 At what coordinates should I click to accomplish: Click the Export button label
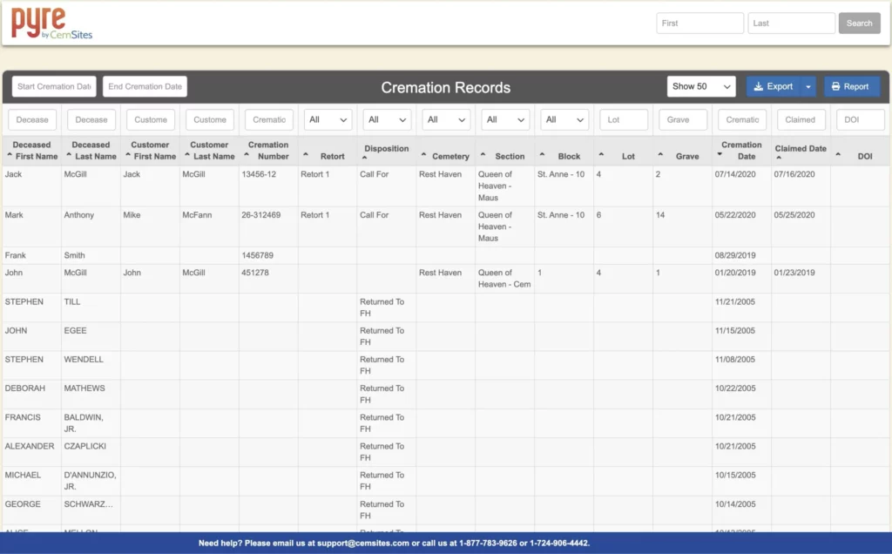(x=780, y=86)
